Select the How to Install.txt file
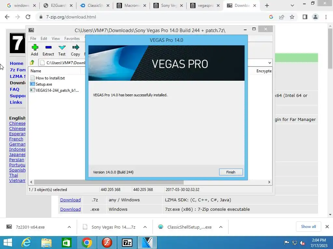This screenshot has height=249, width=333. pyautogui.click(x=50, y=78)
